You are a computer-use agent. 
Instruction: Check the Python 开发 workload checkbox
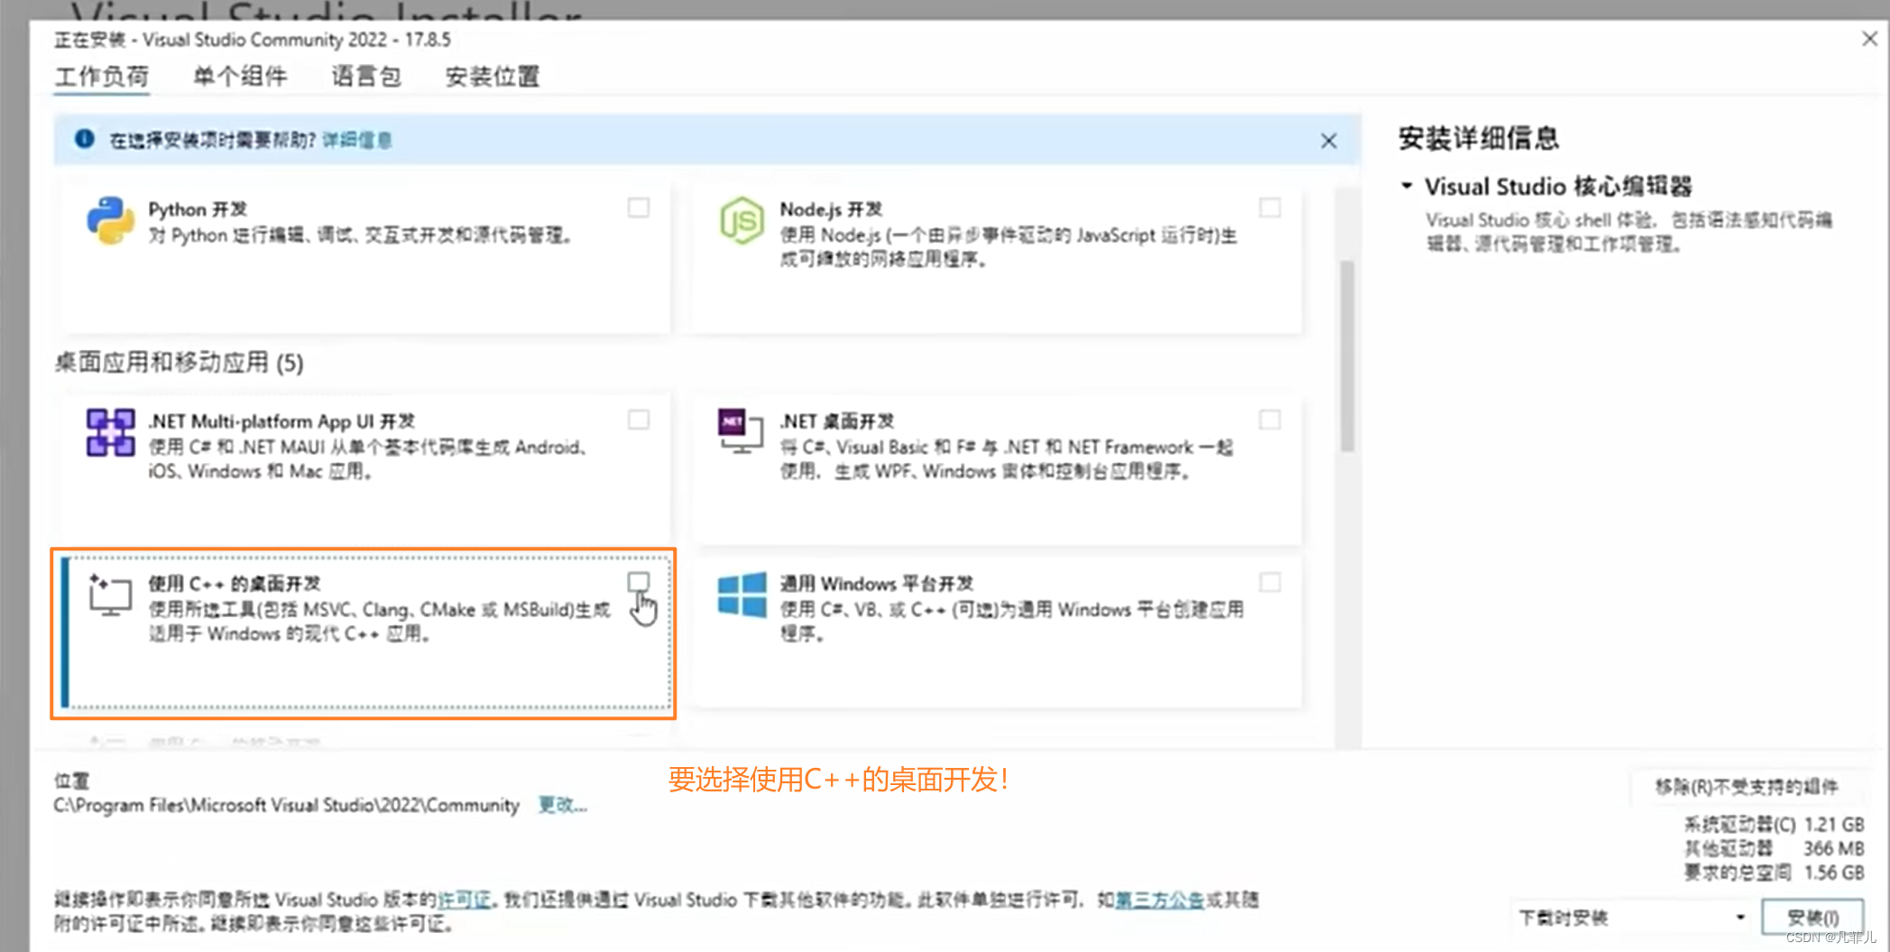click(639, 208)
